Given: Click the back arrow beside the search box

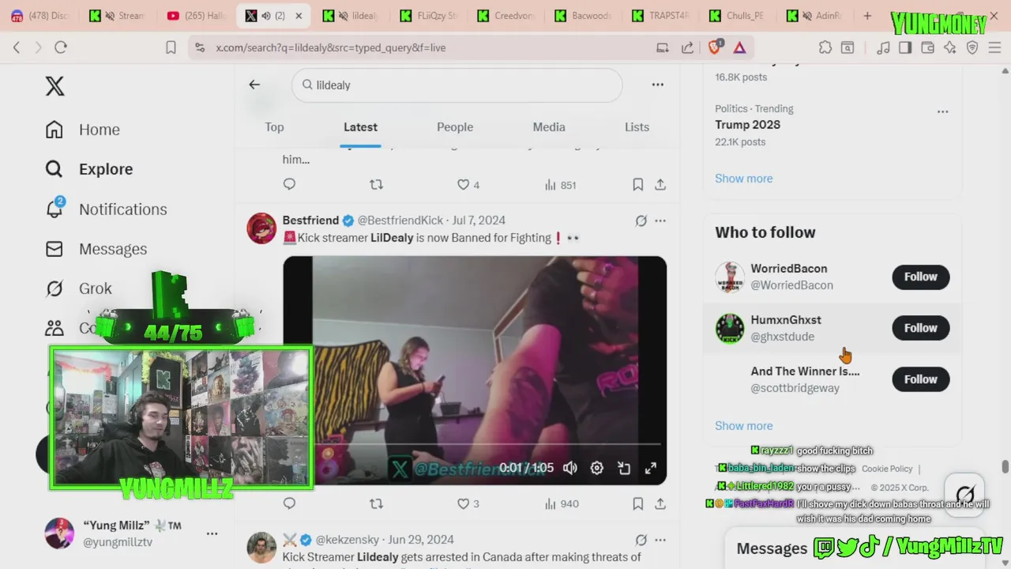Looking at the screenshot, I should click(254, 85).
